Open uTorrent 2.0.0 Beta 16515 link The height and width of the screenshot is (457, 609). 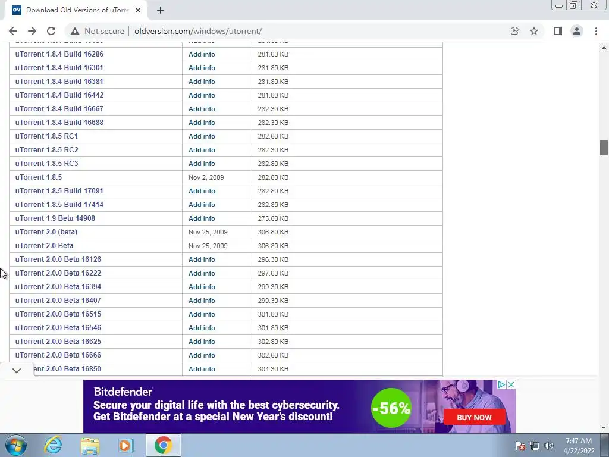click(x=58, y=314)
